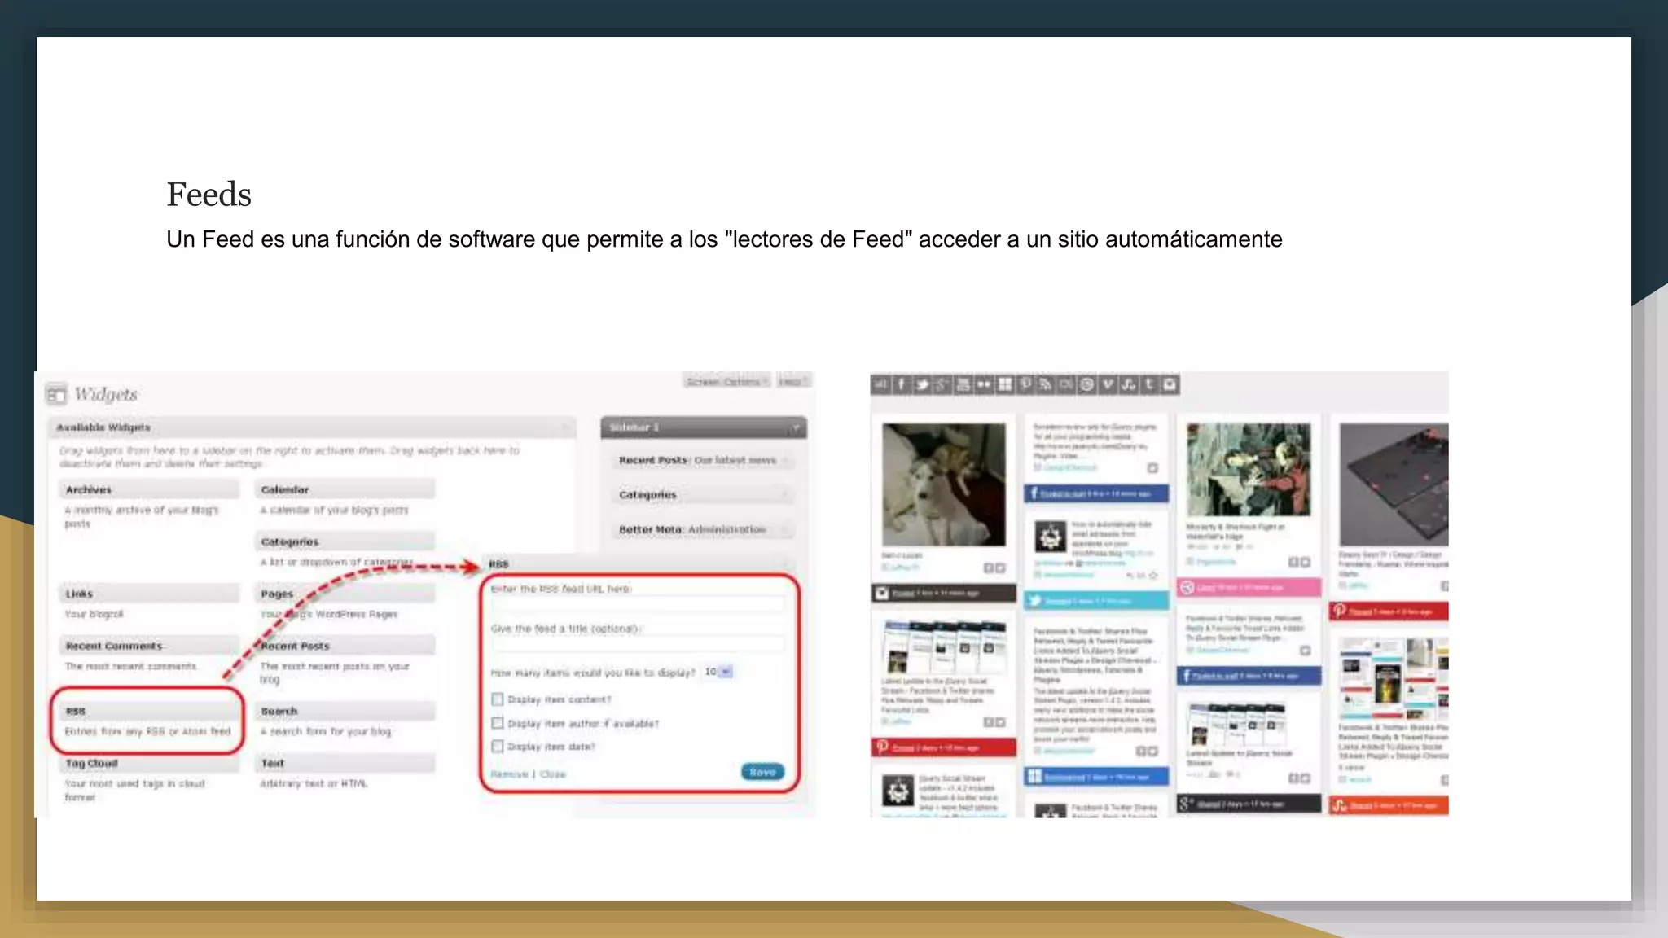
Task: Open the Moriarty and Sherlock fight illustration
Action: [1249, 469]
